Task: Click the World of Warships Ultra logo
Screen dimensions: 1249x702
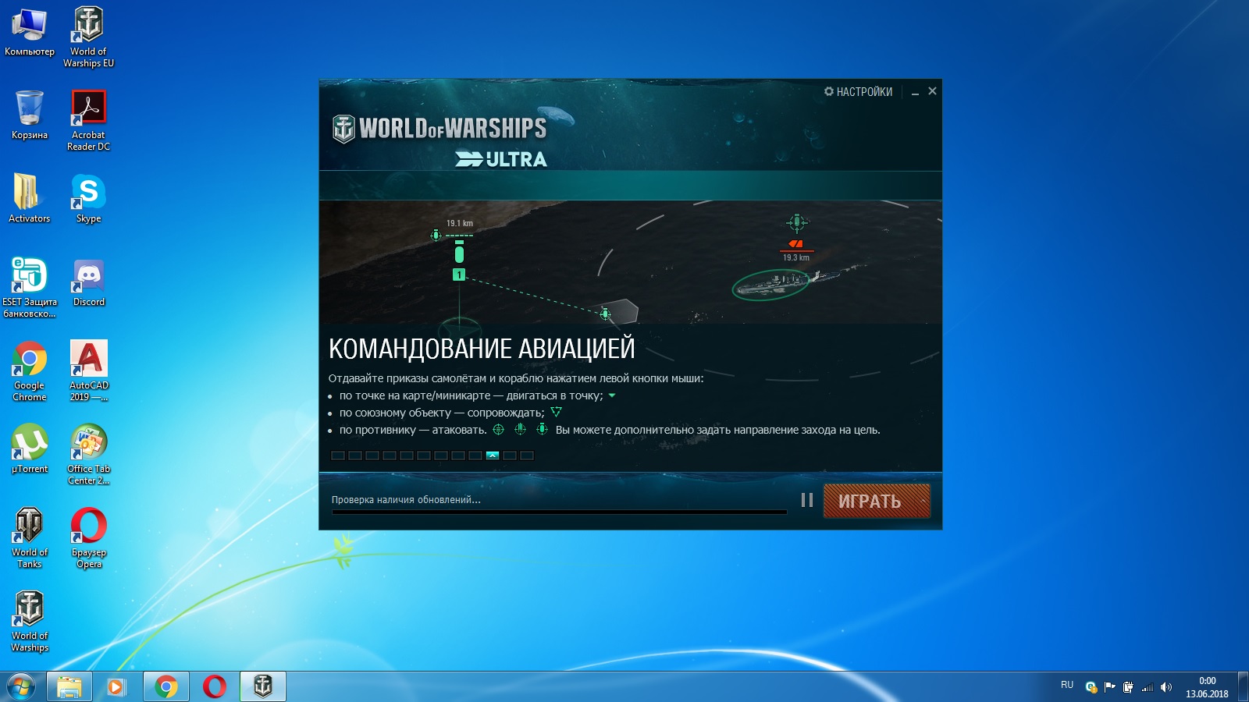Action: [441, 140]
